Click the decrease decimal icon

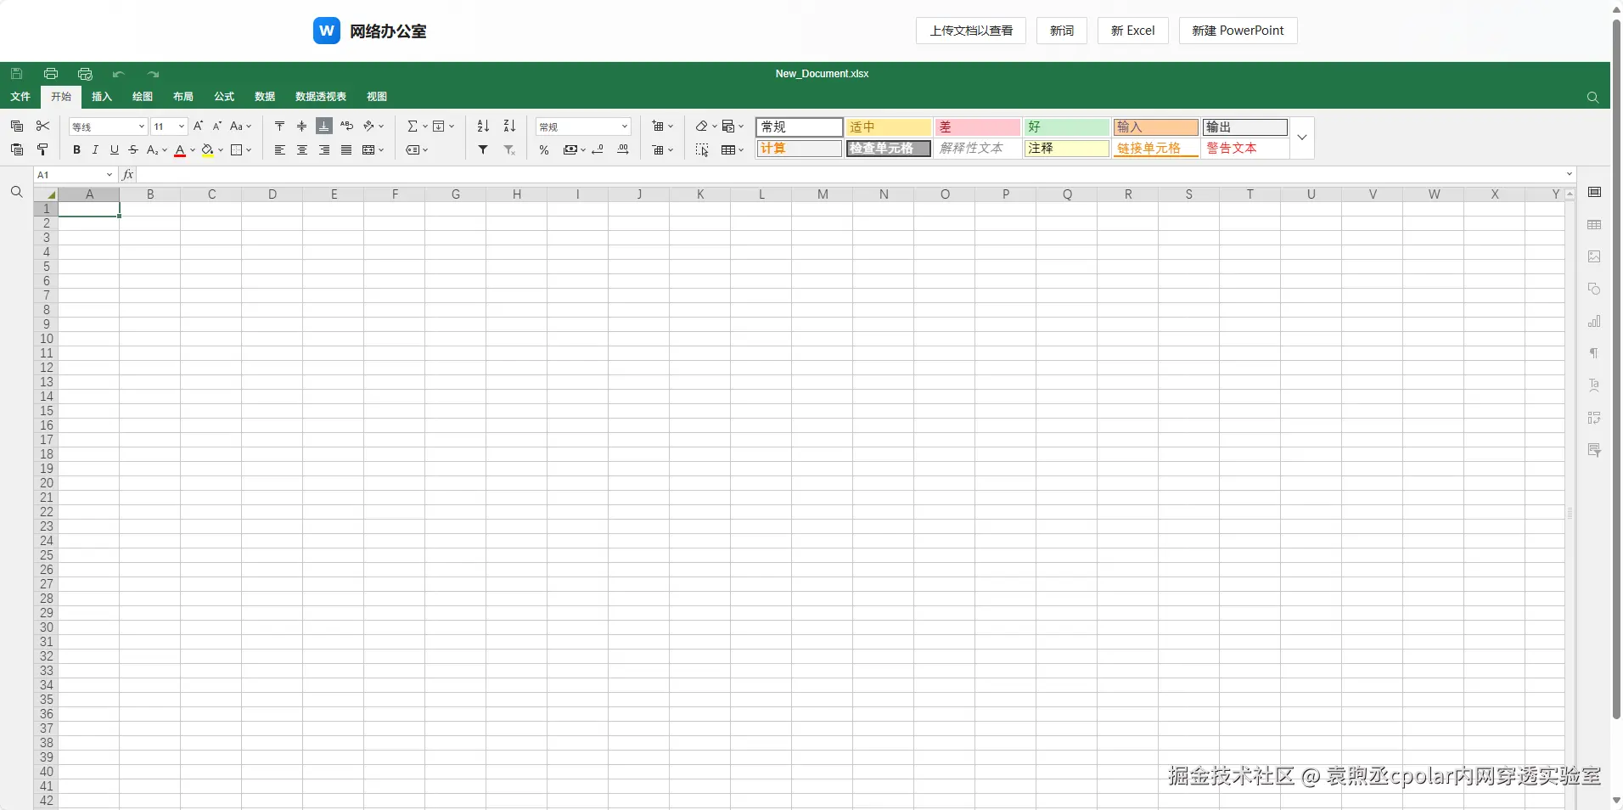coord(598,149)
